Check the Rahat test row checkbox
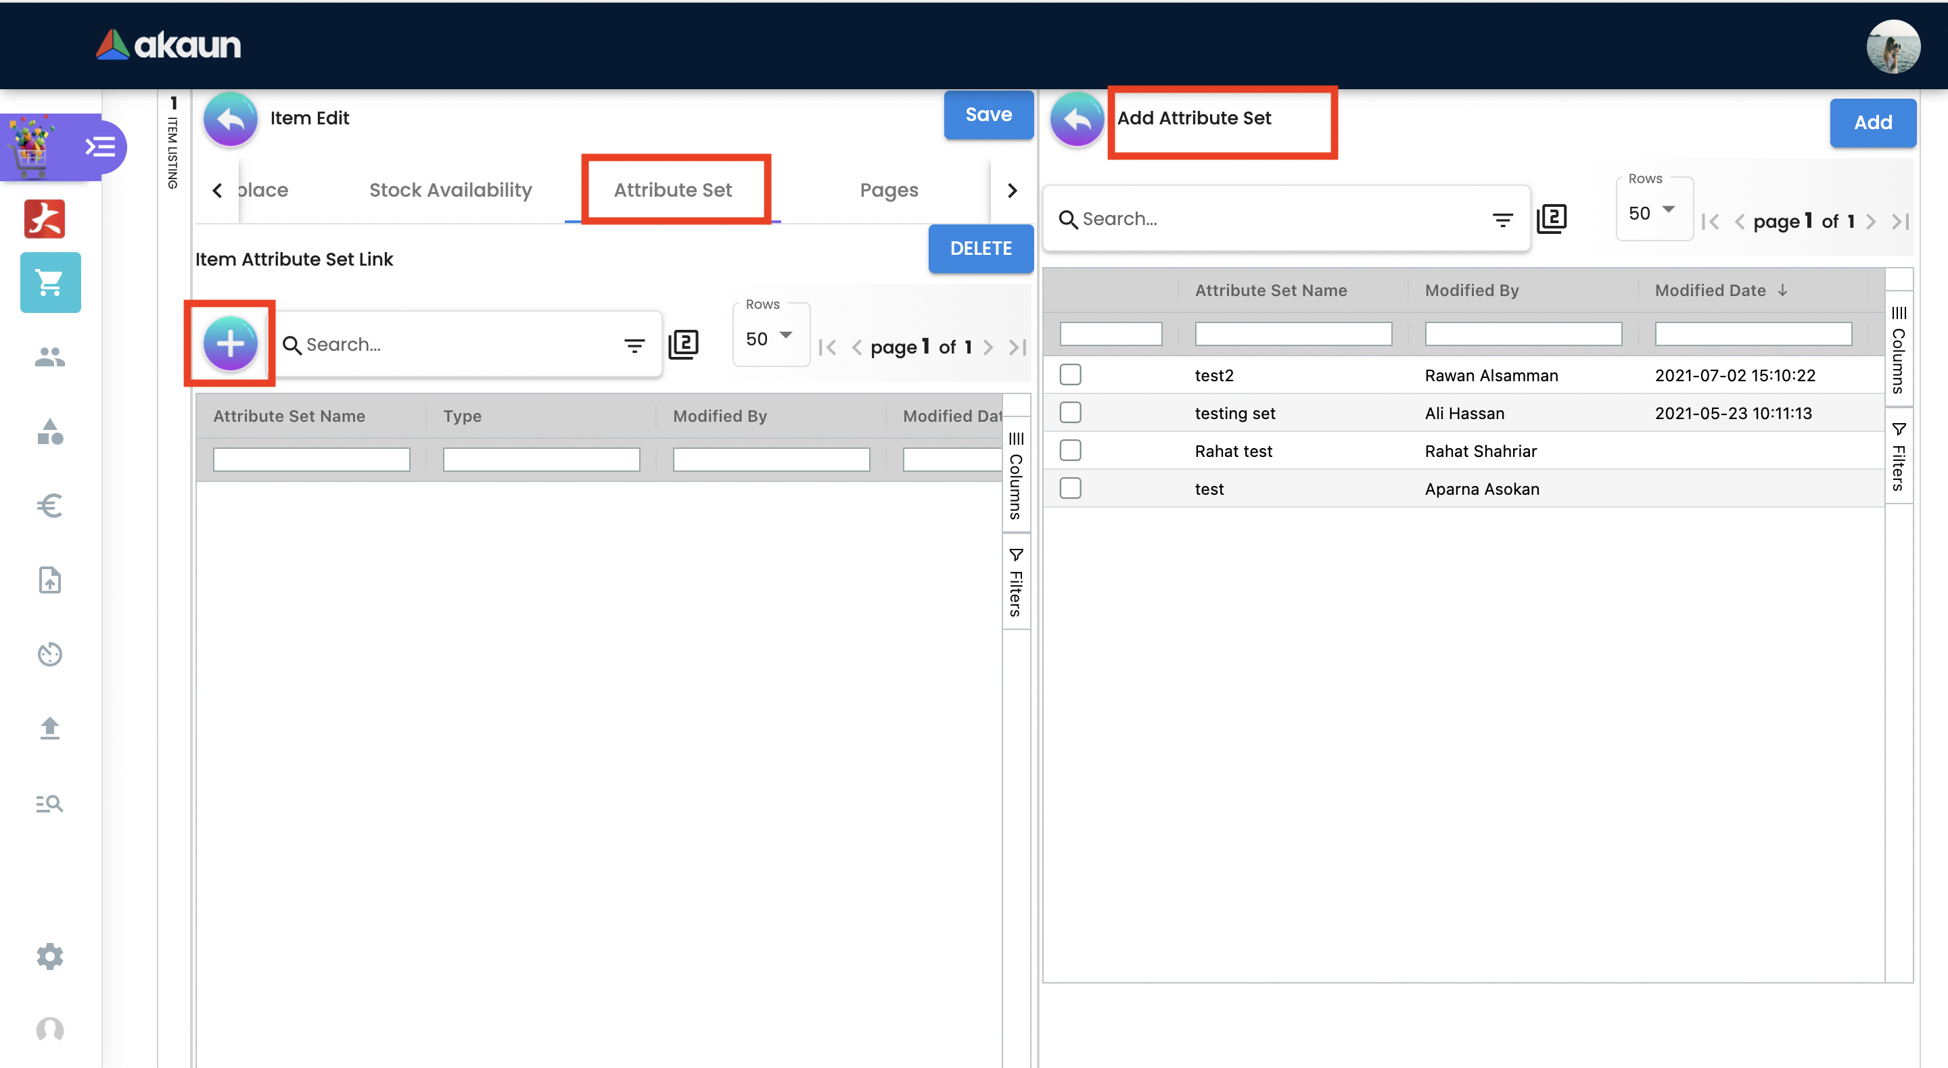The height and width of the screenshot is (1068, 1948). point(1070,450)
